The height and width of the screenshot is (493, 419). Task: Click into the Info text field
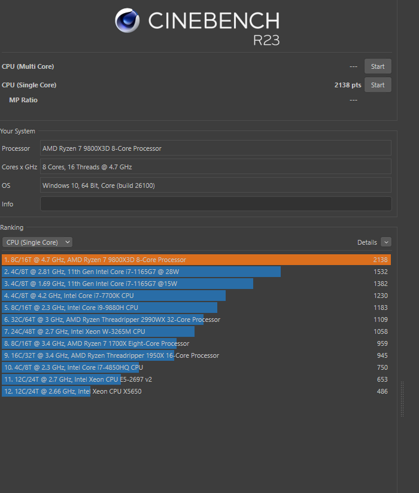[x=215, y=204]
